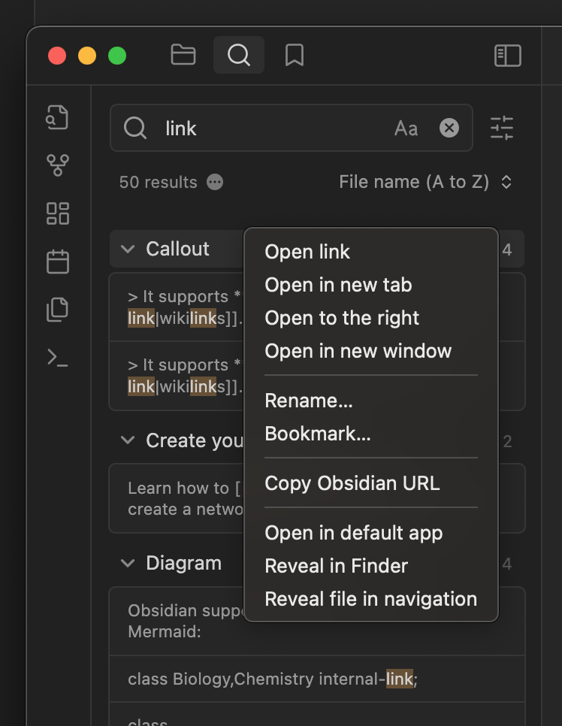Collapse the Callout results group

pyautogui.click(x=127, y=249)
